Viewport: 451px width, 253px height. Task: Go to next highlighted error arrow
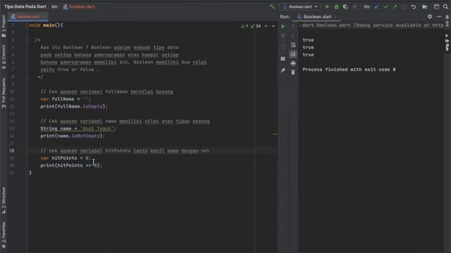[x=273, y=26]
